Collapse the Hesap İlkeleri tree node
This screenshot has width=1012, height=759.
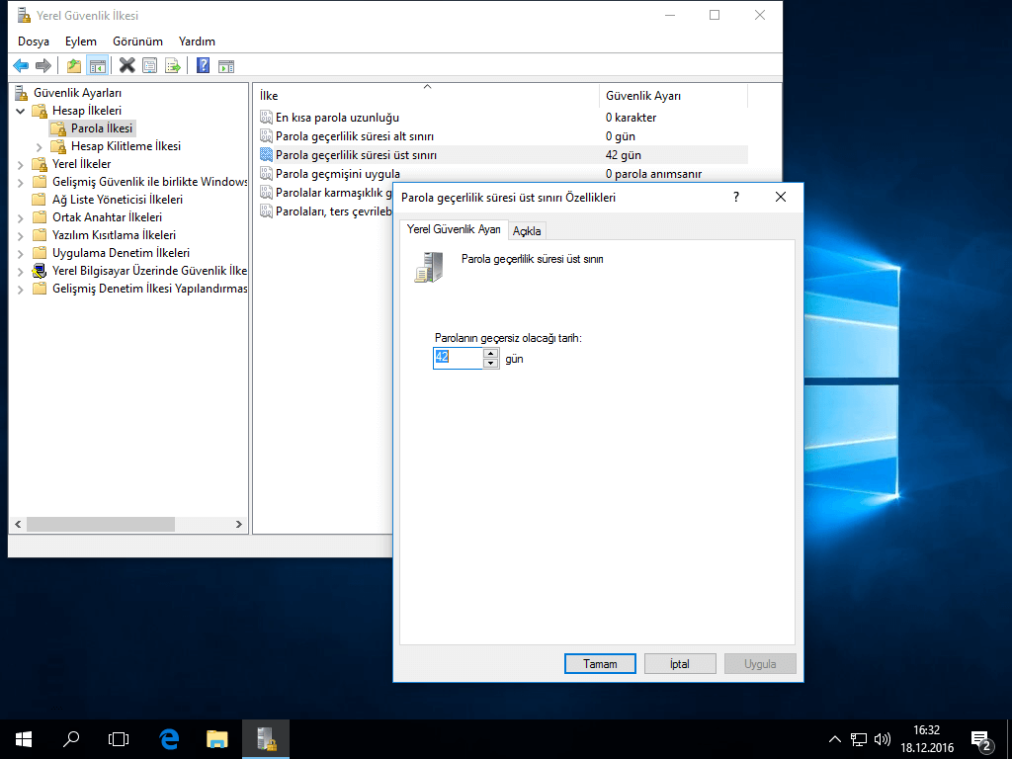(21, 111)
